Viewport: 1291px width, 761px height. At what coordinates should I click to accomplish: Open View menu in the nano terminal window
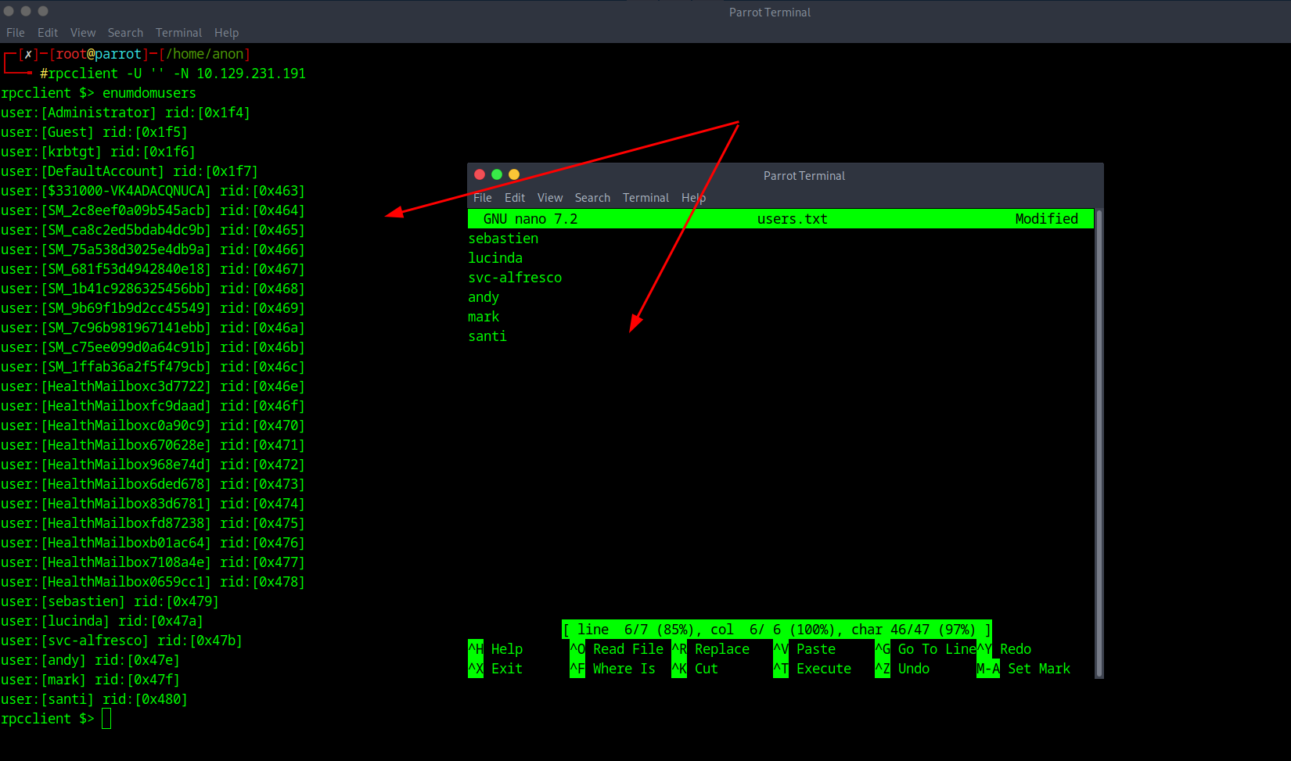[550, 198]
